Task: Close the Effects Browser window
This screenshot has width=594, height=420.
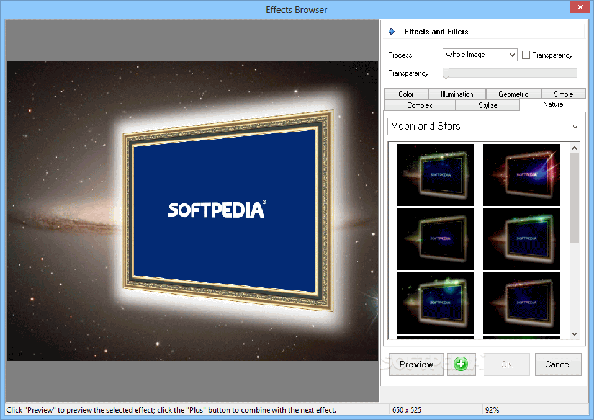Action: pos(580,7)
